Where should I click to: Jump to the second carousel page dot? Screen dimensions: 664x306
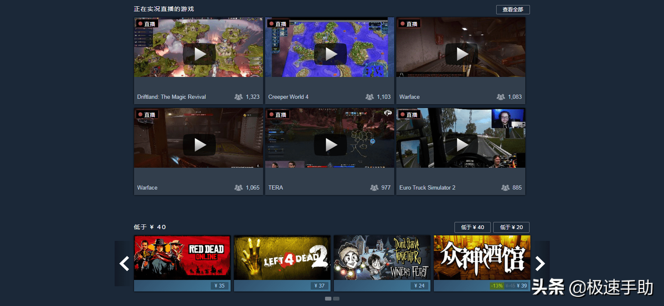(x=336, y=298)
